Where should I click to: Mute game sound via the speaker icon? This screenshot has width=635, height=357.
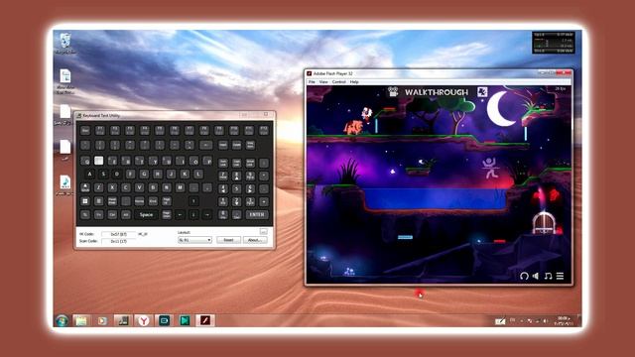pyautogui.click(x=536, y=276)
